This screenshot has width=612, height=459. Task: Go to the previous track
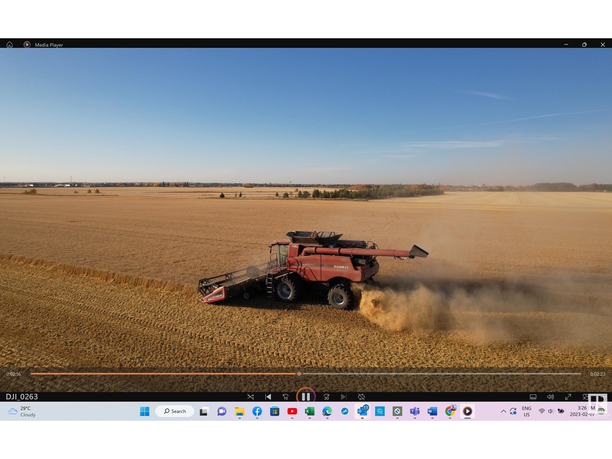268,397
